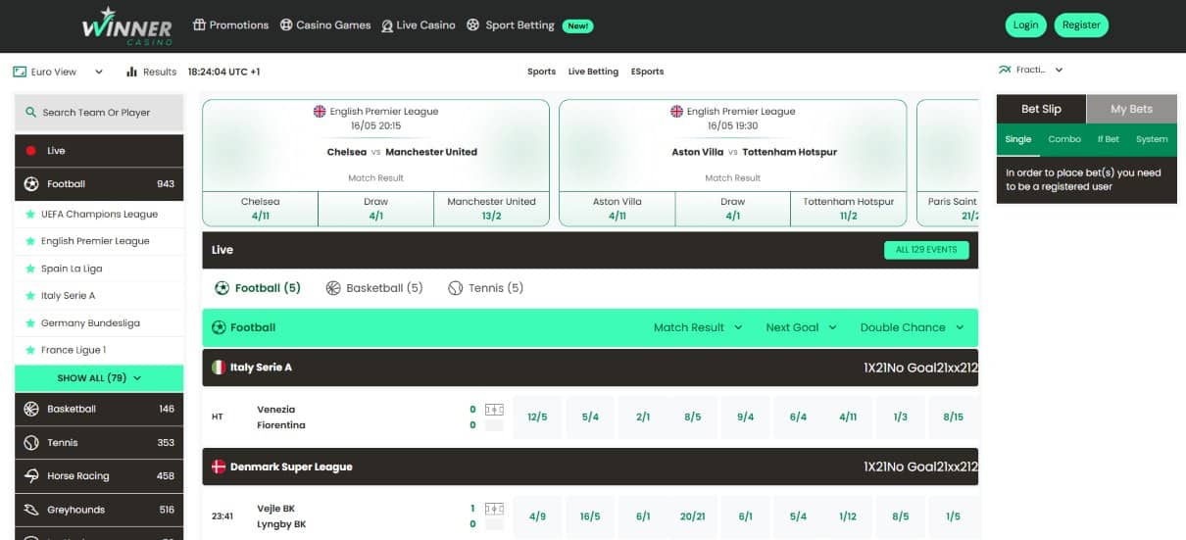
Task: Open the Euro View dropdown
Action: [58, 72]
